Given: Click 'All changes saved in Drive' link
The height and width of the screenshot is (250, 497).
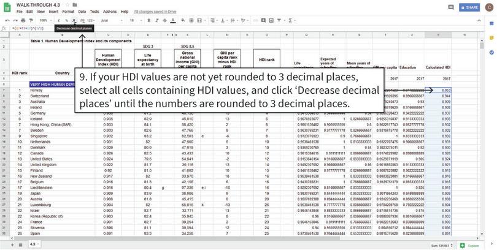Looking at the screenshot, I should click(x=155, y=12).
